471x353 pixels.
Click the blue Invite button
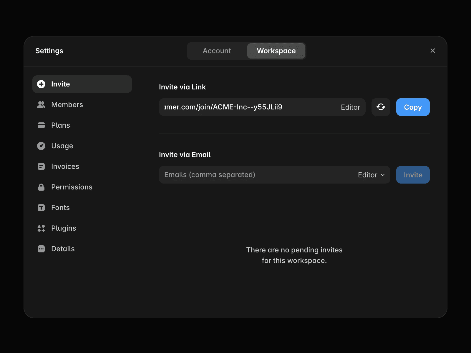(x=413, y=175)
